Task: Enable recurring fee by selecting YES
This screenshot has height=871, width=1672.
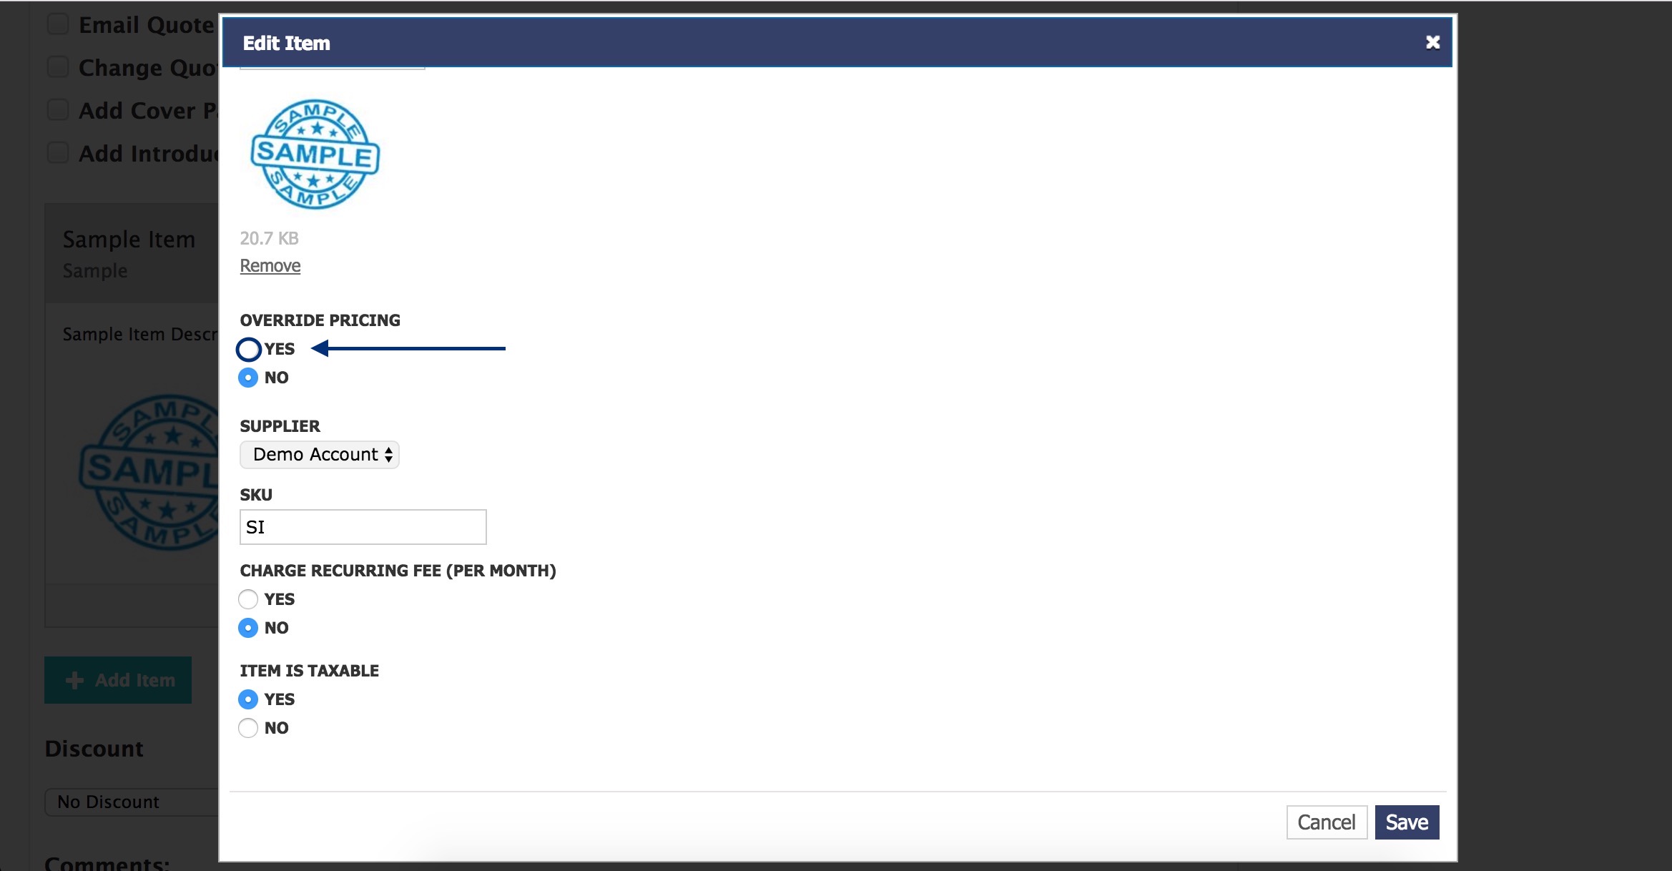Action: pyautogui.click(x=248, y=599)
